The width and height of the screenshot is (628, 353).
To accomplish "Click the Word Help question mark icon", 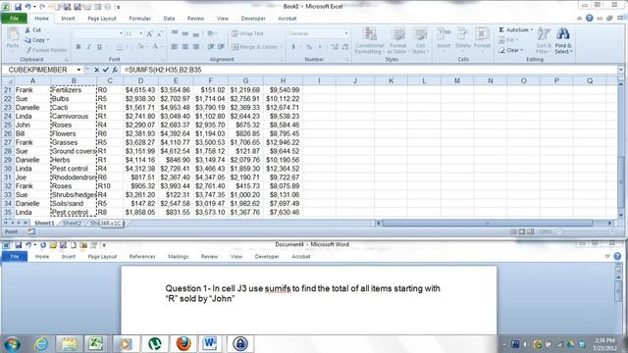I will (617, 256).
